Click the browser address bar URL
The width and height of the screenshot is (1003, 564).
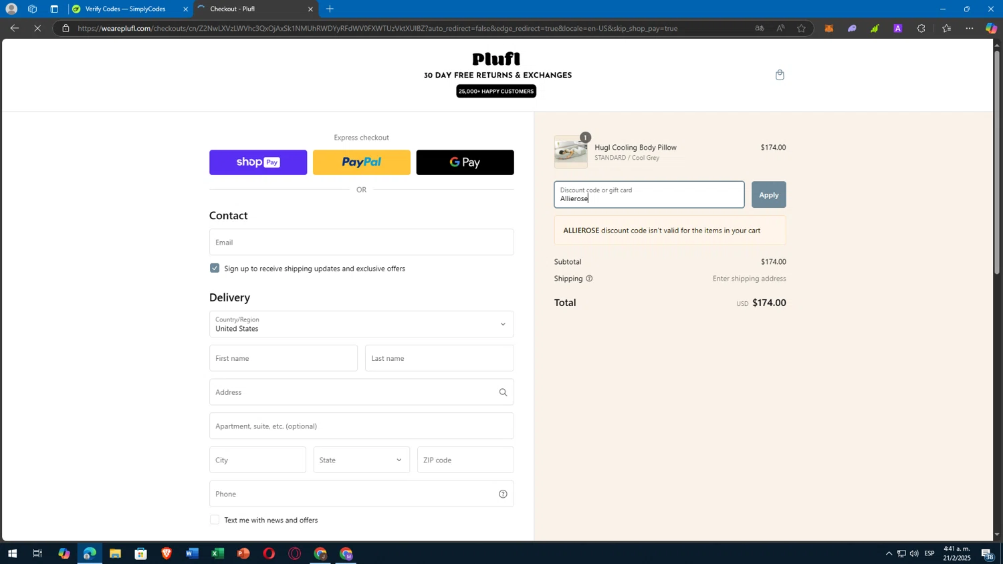(x=378, y=28)
